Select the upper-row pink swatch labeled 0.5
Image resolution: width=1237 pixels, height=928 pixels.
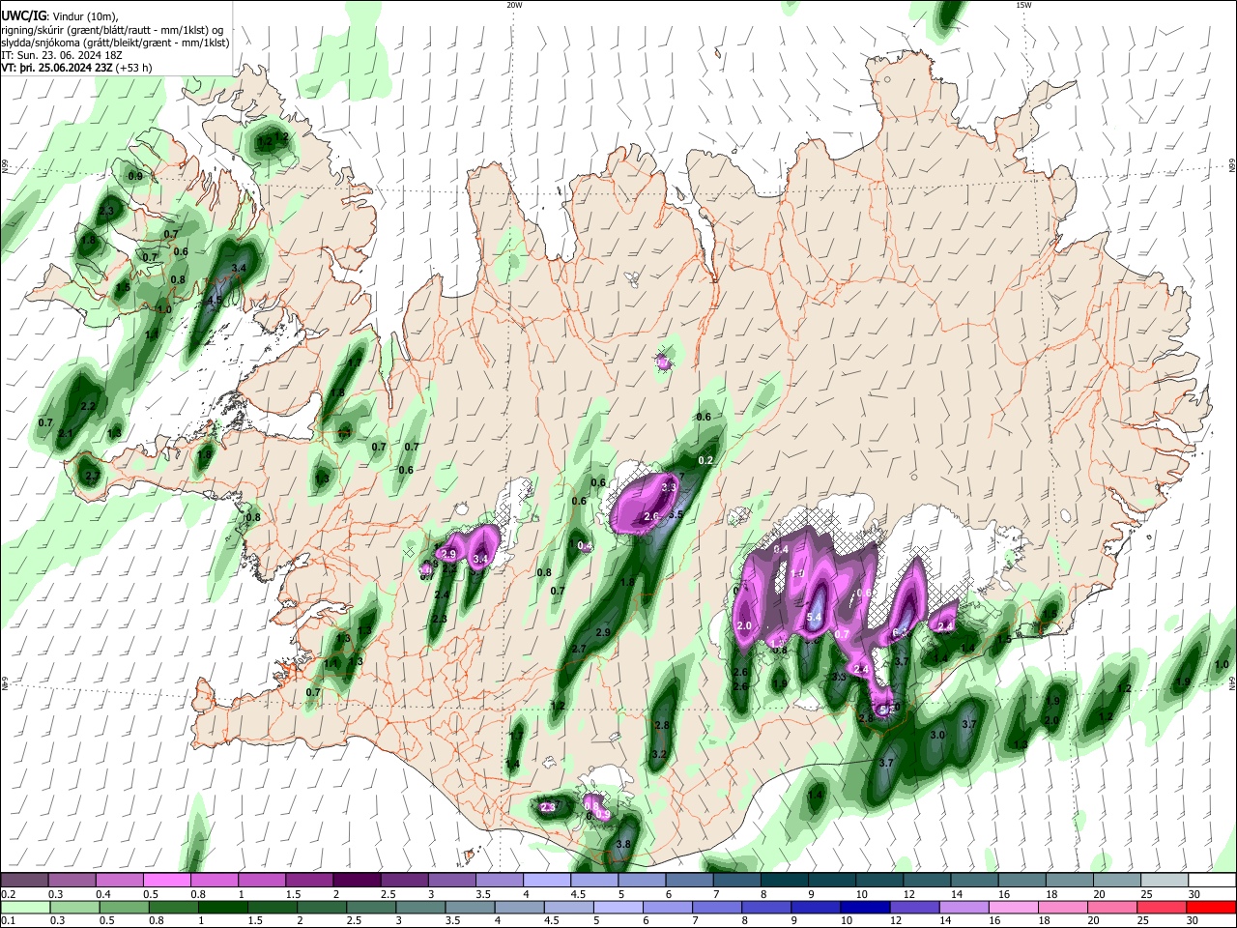(x=166, y=881)
